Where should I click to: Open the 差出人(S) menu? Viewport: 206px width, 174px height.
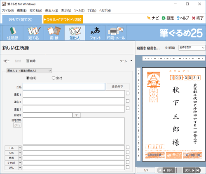[51, 10]
